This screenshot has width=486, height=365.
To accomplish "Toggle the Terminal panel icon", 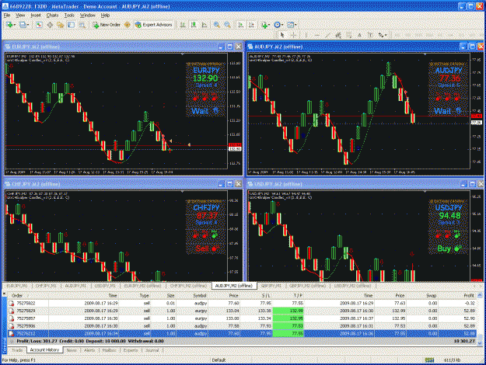I will coord(71,25).
